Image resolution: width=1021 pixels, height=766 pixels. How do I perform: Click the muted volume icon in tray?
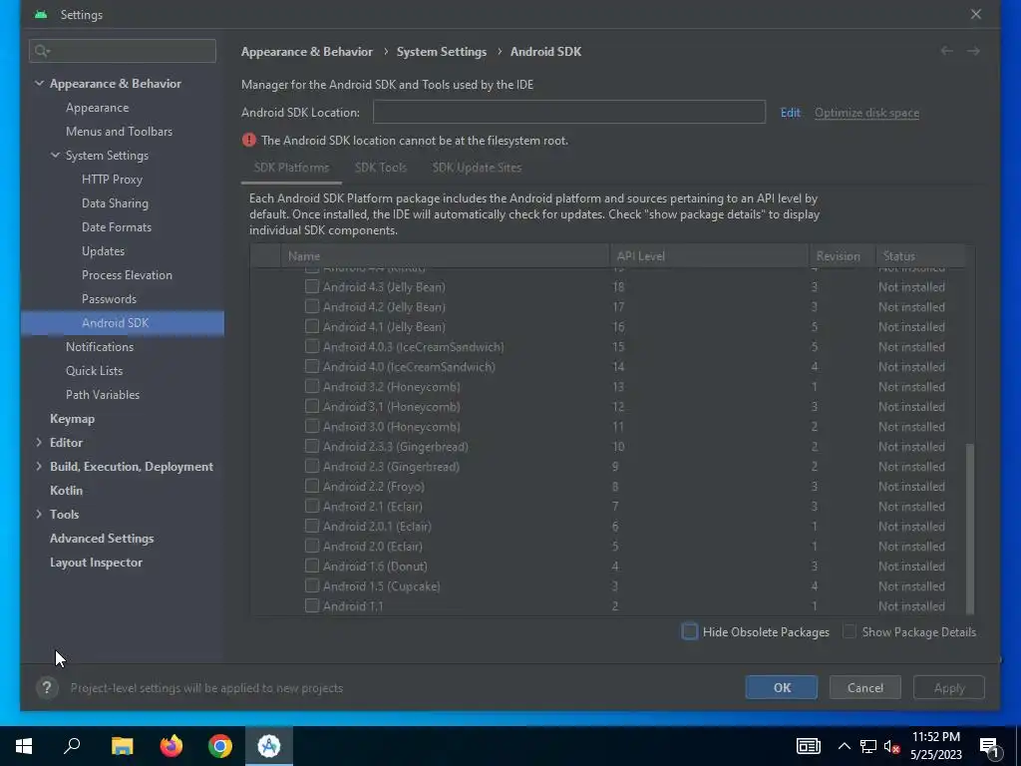[891, 746]
